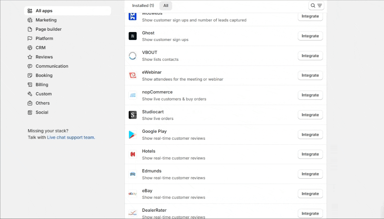Click the Platform flag icon
The height and width of the screenshot is (219, 384).
pos(30,38)
